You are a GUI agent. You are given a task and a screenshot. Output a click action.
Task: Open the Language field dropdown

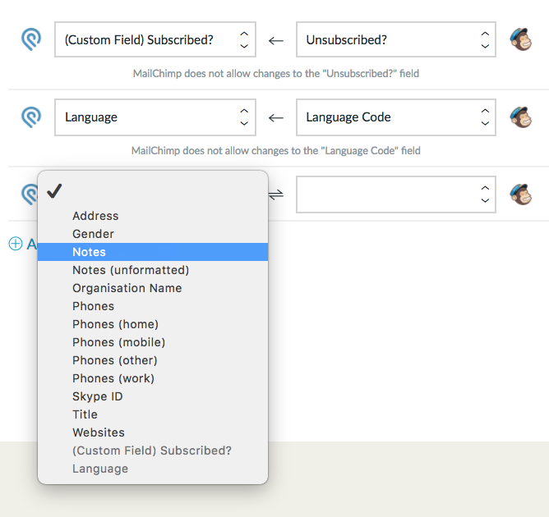(x=155, y=117)
